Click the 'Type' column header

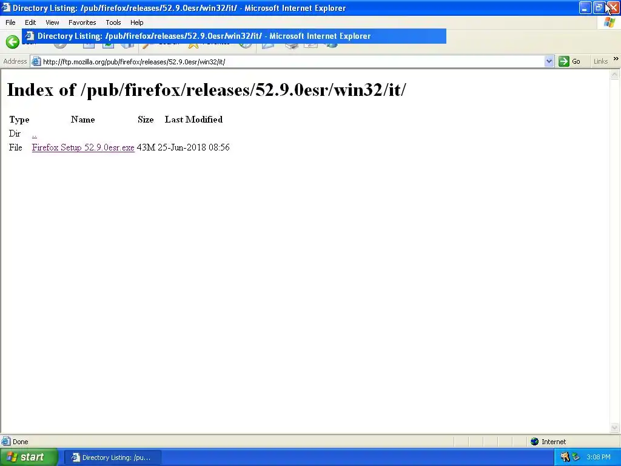pos(19,120)
